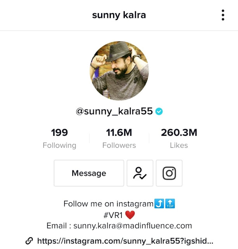Open the Message button

(89, 173)
